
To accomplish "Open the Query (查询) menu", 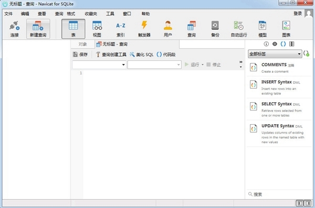I will [59, 14].
